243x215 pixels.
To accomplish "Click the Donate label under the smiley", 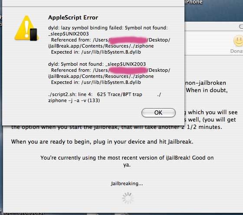I will 236,51.
